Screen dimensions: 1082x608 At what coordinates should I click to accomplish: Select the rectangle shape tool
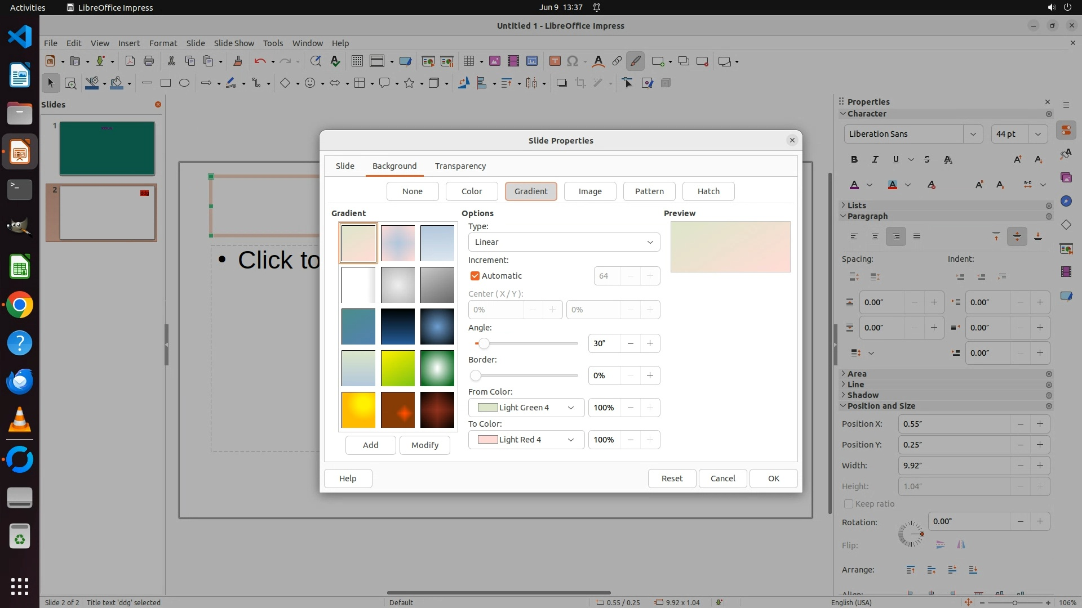coord(165,83)
